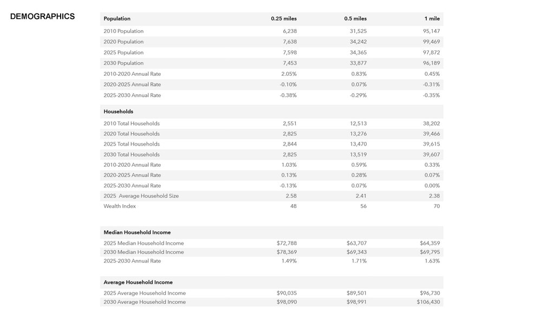This screenshot has height=313, width=533.
Task: Click the 2030 Population row label
Action: (x=123, y=63)
